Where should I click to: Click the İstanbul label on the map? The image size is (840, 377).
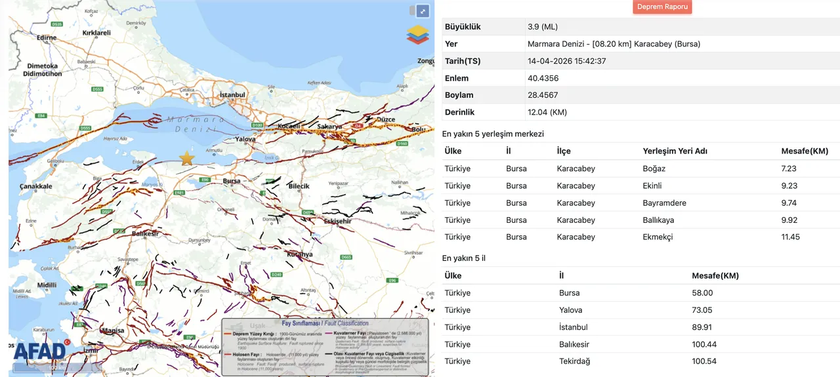pyautogui.click(x=232, y=95)
